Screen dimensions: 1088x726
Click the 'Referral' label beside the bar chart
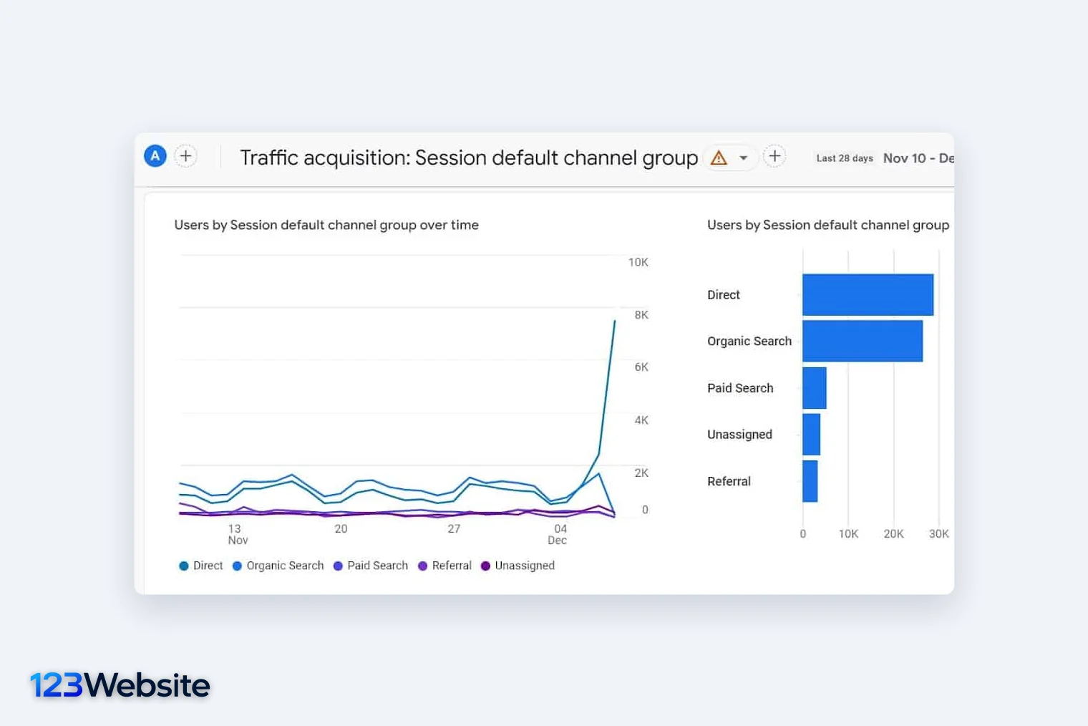click(729, 481)
